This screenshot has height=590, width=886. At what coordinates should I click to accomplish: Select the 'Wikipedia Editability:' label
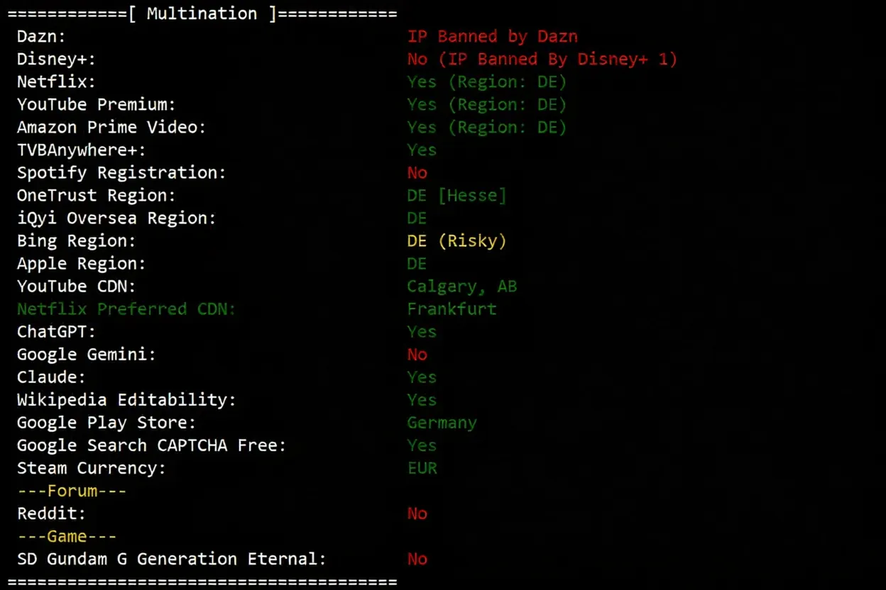pos(126,399)
